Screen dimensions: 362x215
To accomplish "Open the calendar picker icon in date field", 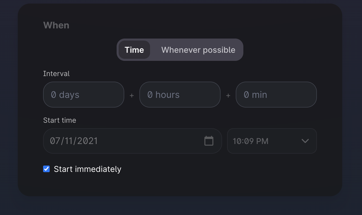I will (x=209, y=141).
